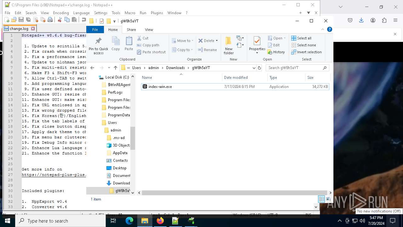Click Notepad++ Cut scissors toolbar icon
Screen dimensions: 403x227
click(60, 20)
